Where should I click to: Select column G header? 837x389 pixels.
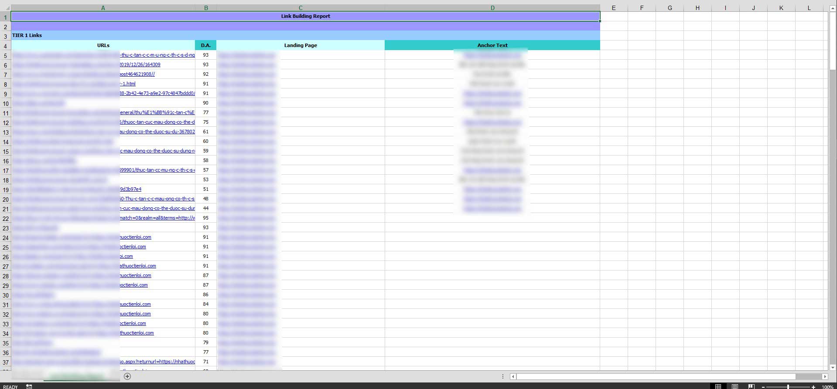point(670,8)
